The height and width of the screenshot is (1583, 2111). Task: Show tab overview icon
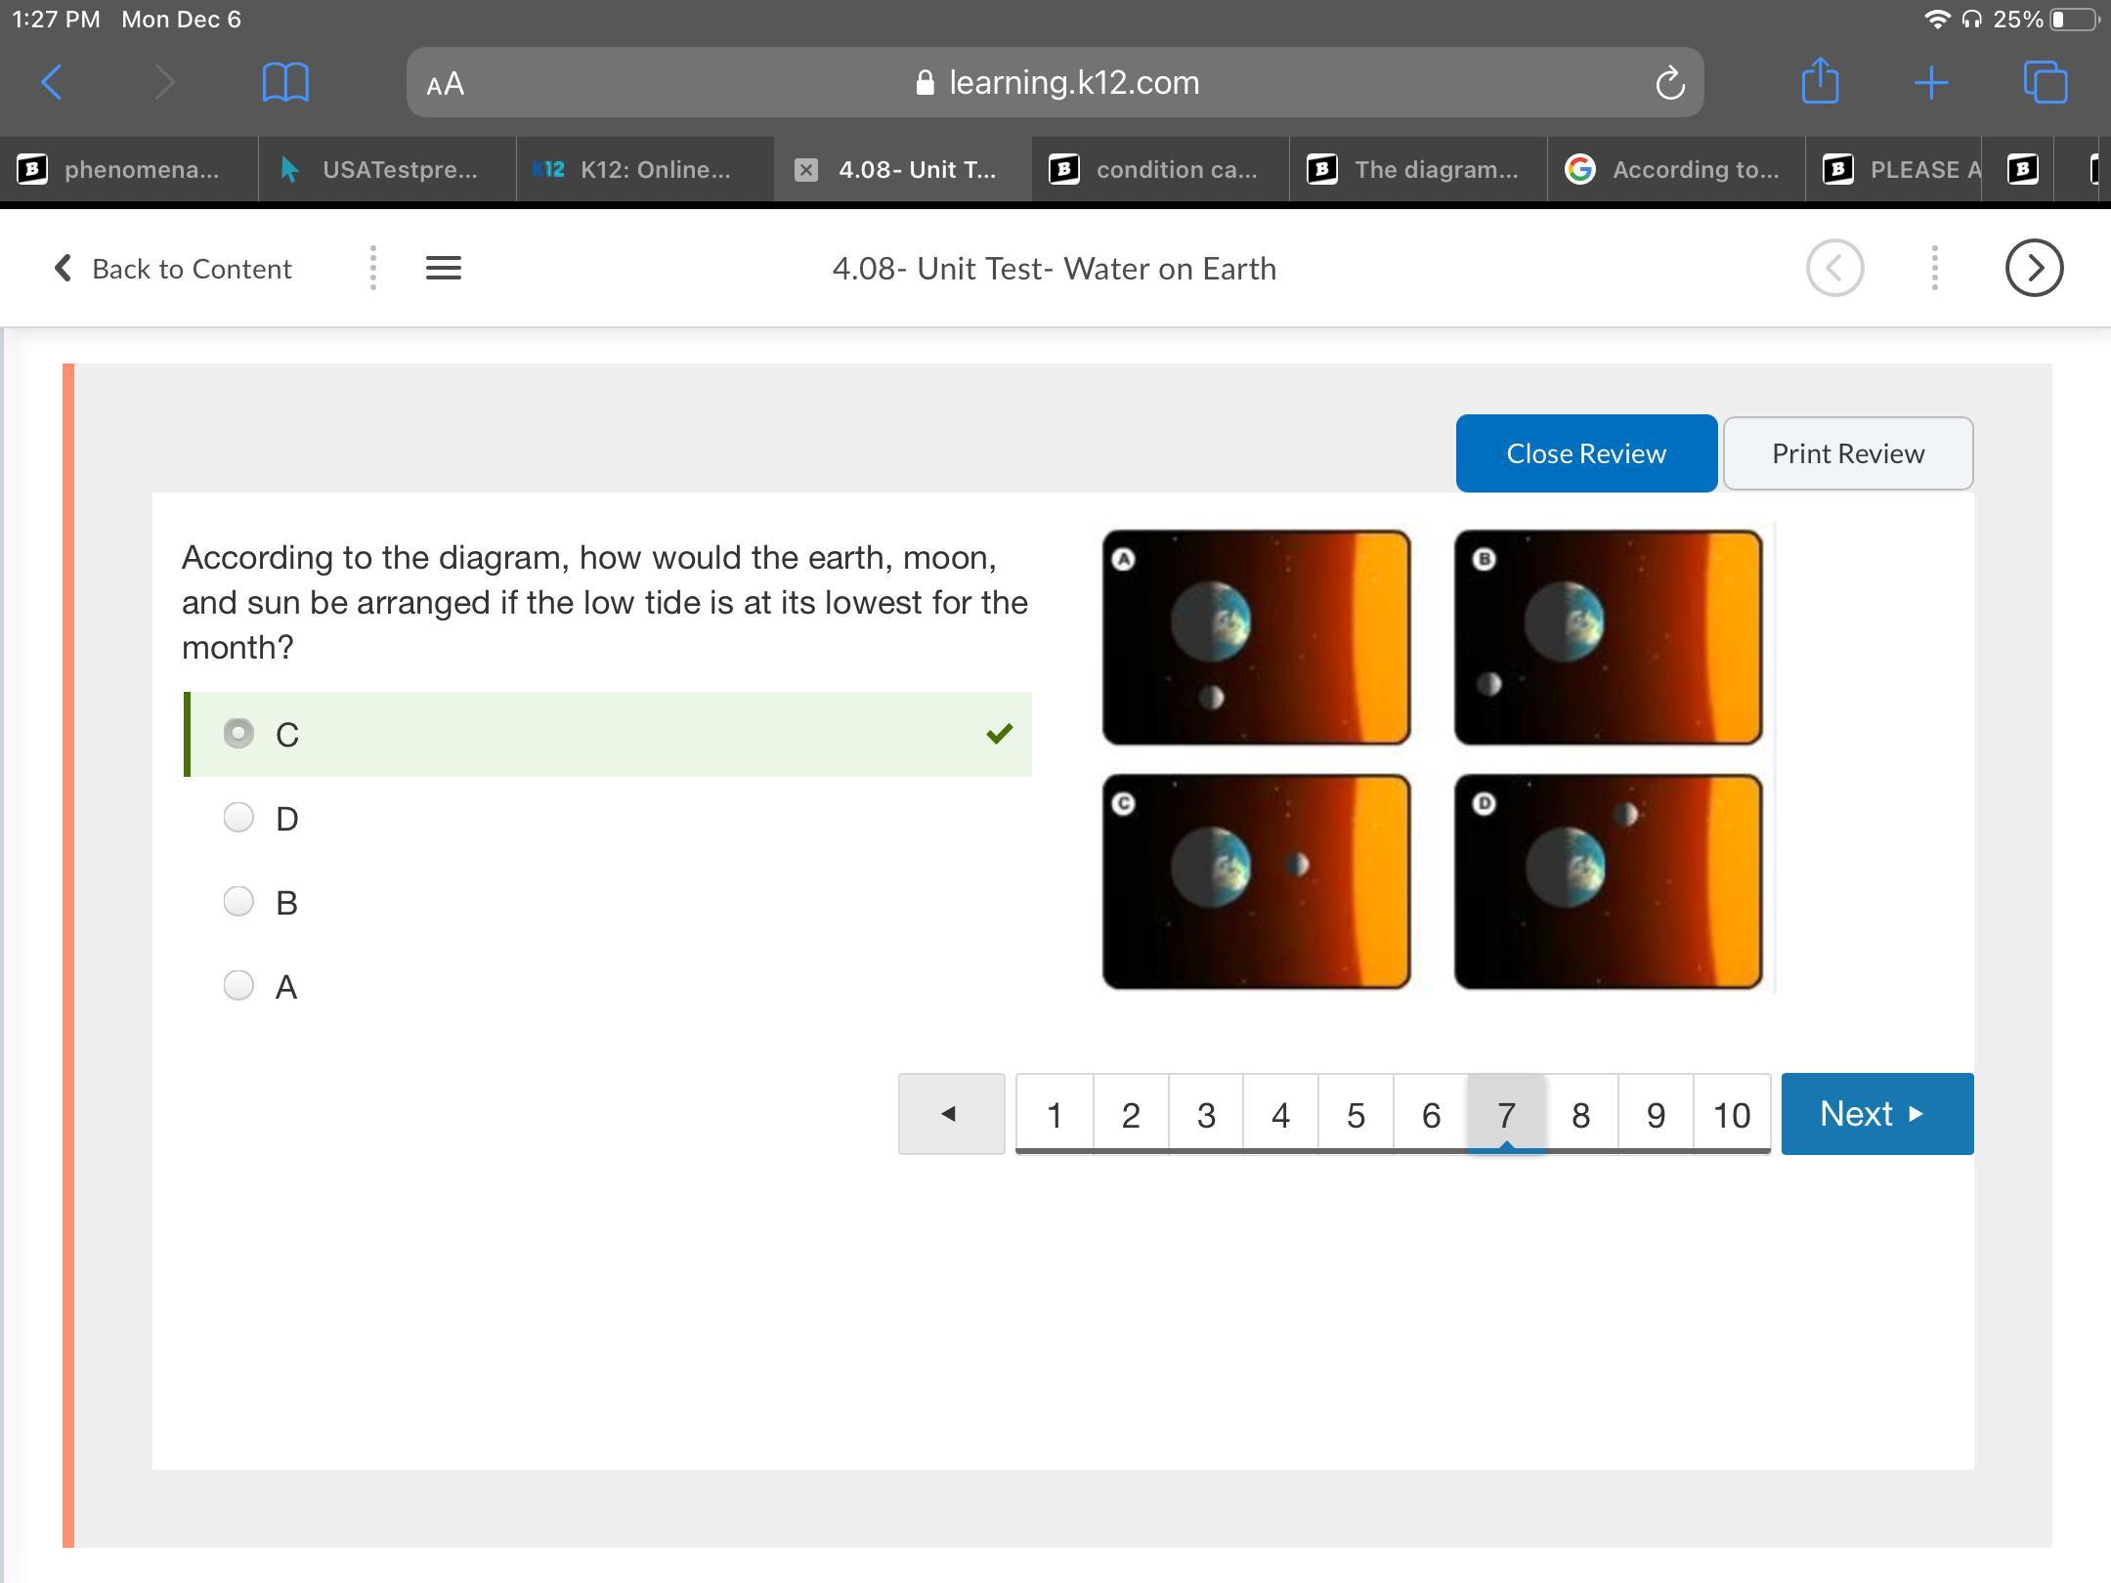[x=2046, y=82]
